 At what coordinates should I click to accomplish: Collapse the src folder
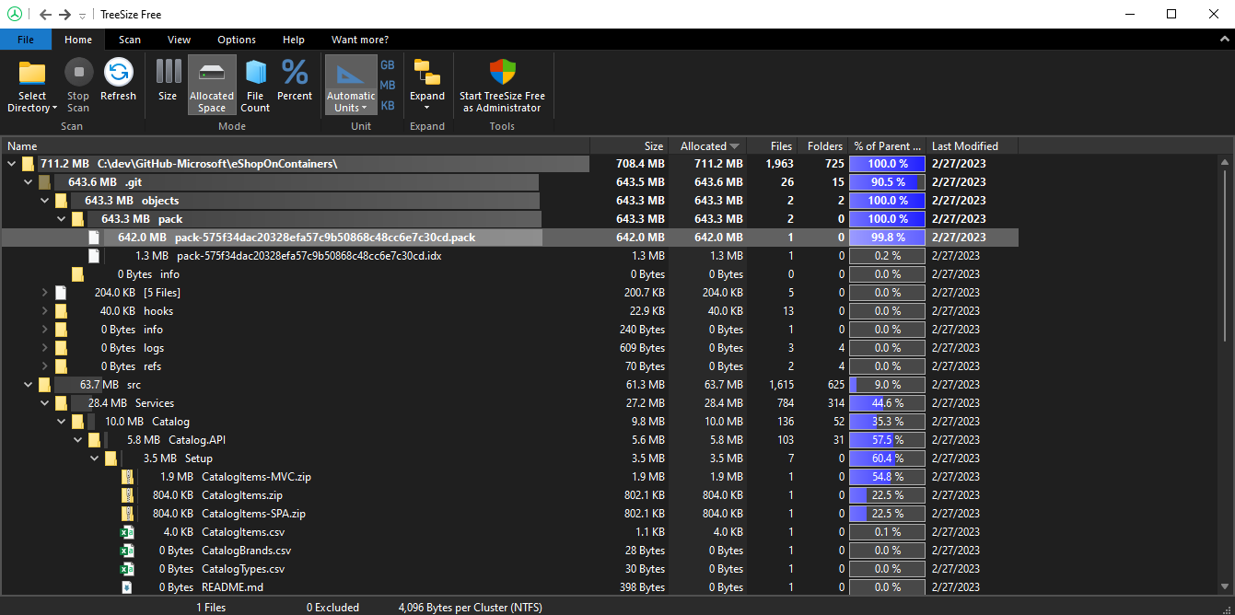(x=28, y=385)
